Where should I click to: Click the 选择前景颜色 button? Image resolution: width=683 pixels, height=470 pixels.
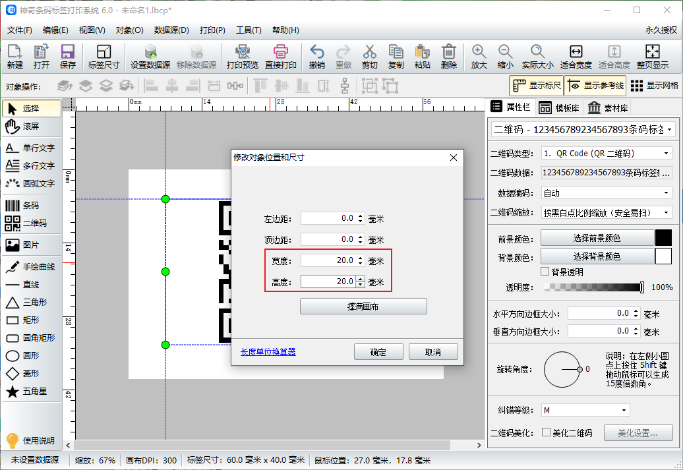click(x=597, y=238)
